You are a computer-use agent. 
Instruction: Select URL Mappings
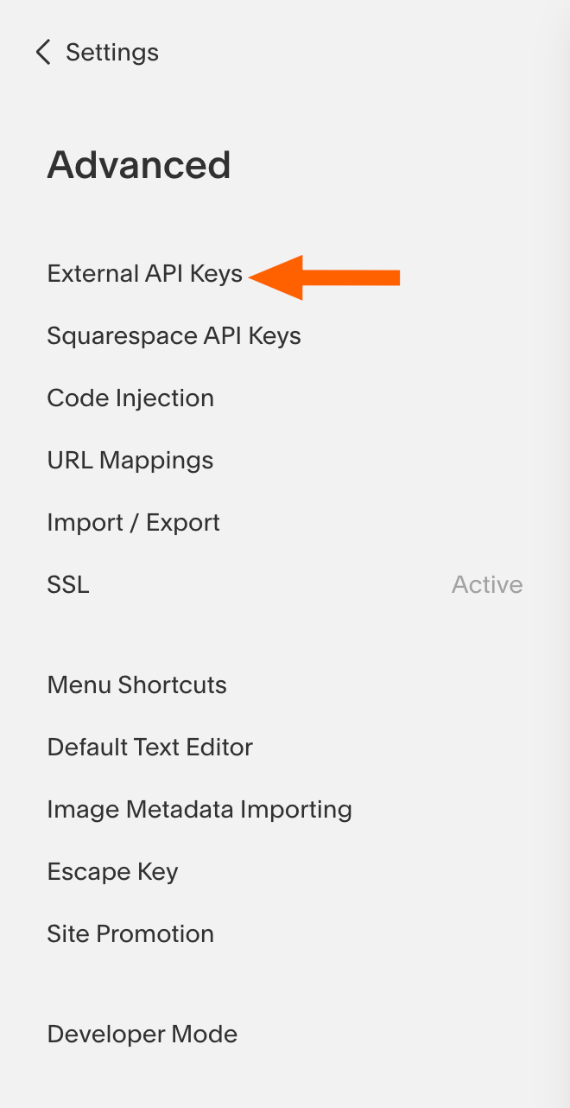(130, 461)
